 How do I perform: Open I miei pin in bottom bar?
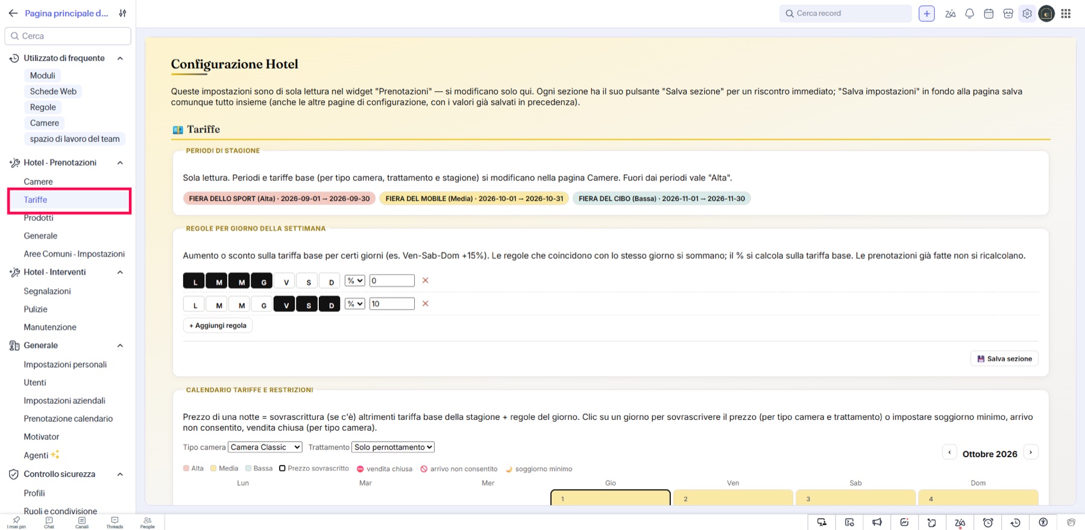click(x=16, y=522)
